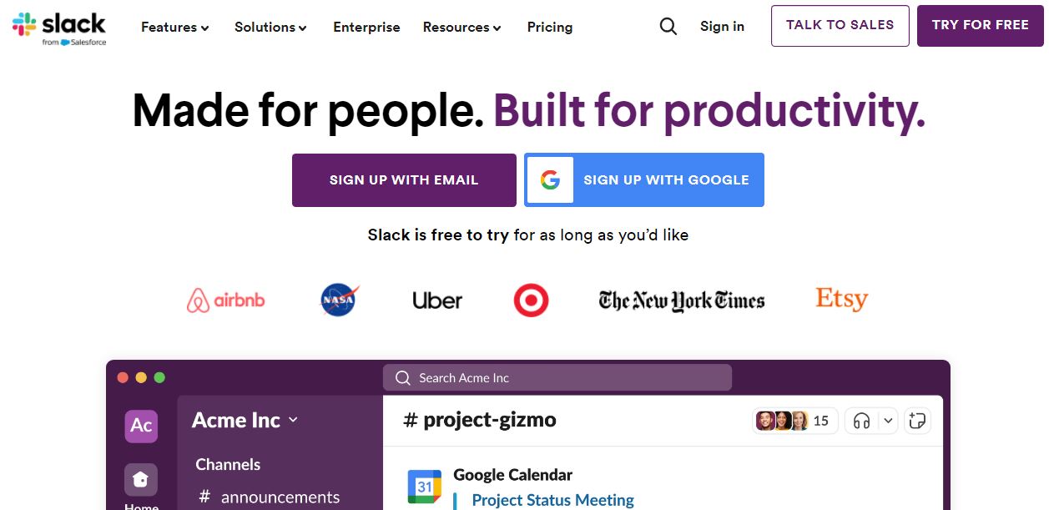Click the NASA logo

click(x=339, y=300)
